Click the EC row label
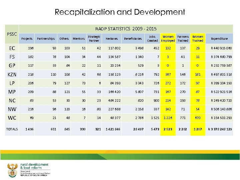This screenshot has height=180, width=240. pyautogui.click(x=12, y=48)
